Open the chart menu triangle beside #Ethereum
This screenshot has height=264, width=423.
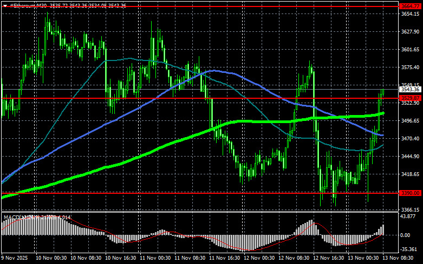tap(5, 5)
